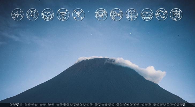Image resolution: width=195 pixels, height=107 pixels.
Task: Open the horned face-like sigil icon
Action: pyautogui.click(x=63, y=14)
